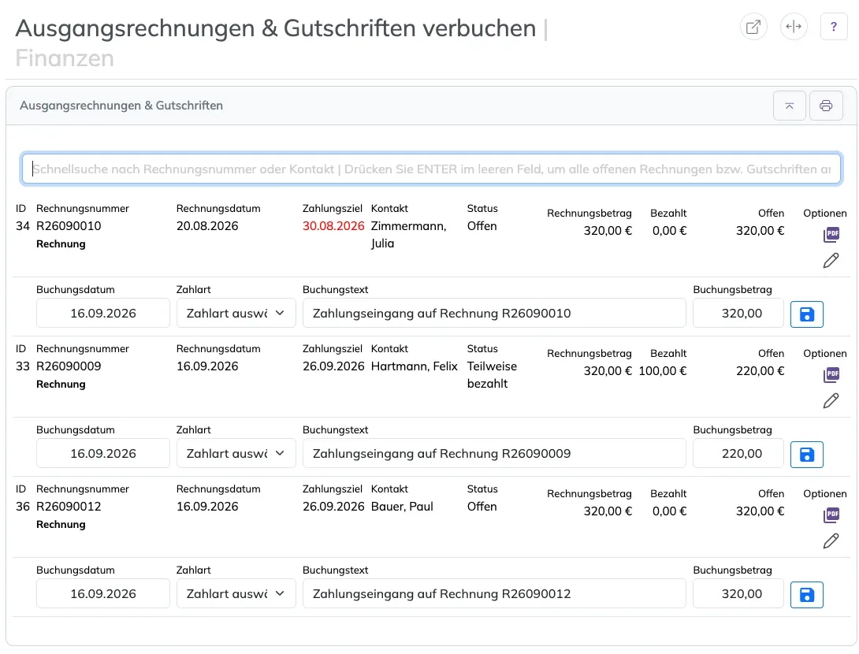Image resolution: width=859 pixels, height=654 pixels.
Task: Open PDF of invoice R26090009
Action: click(x=831, y=374)
